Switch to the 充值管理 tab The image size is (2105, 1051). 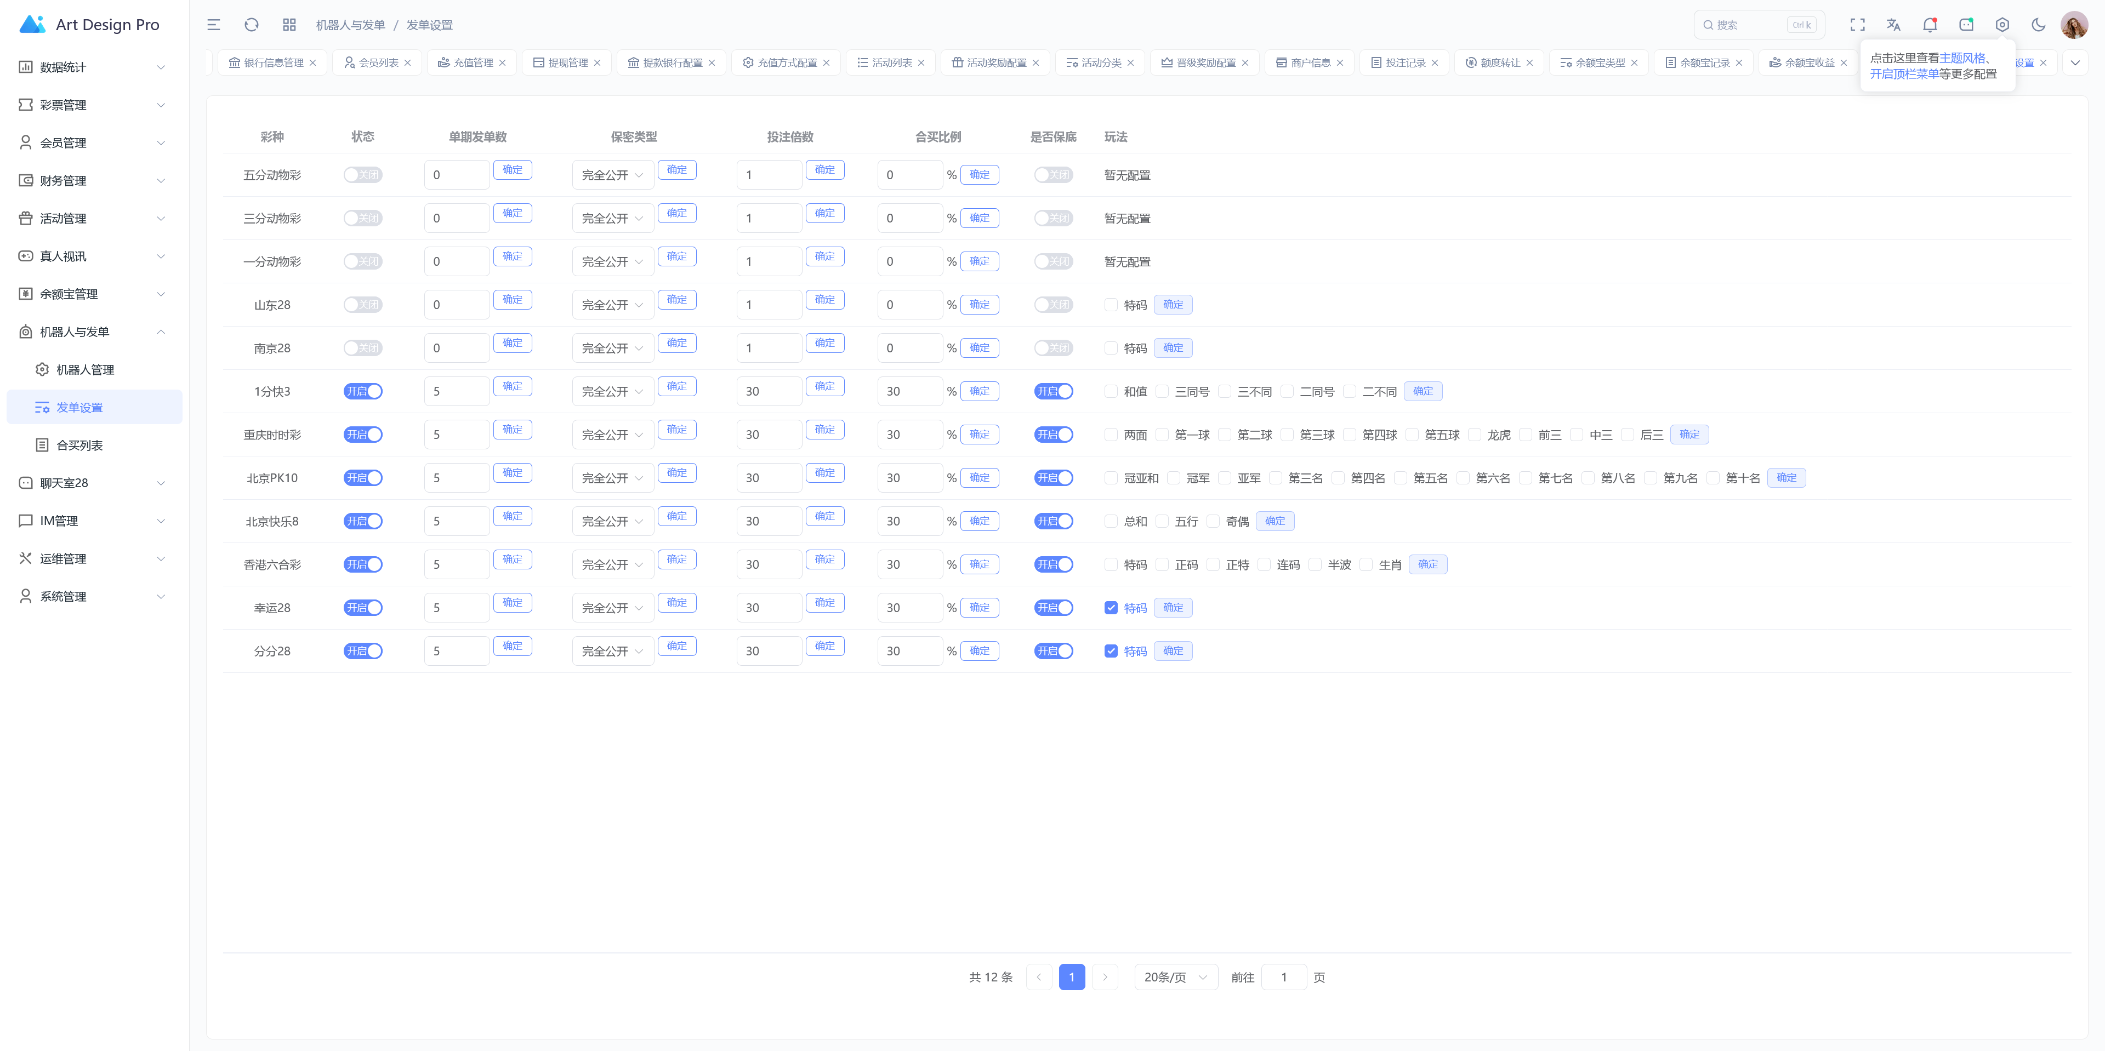click(473, 63)
